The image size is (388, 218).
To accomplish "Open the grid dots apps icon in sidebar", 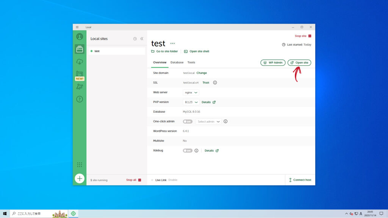I will point(80,165).
